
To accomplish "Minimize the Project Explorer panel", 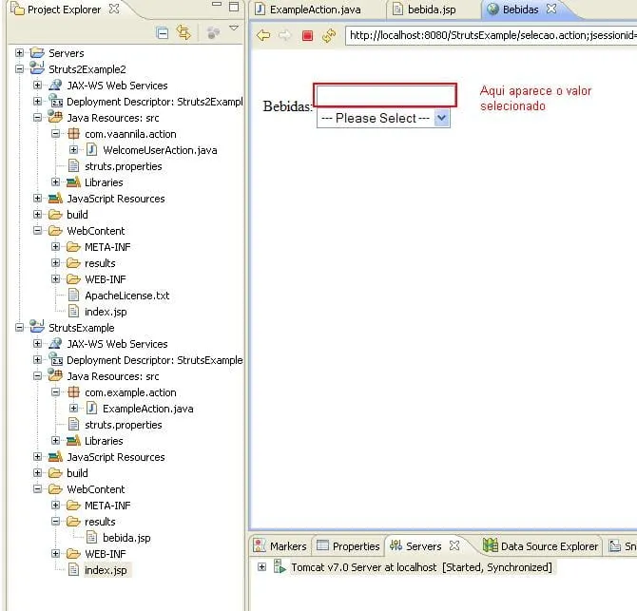I will click(217, 5).
